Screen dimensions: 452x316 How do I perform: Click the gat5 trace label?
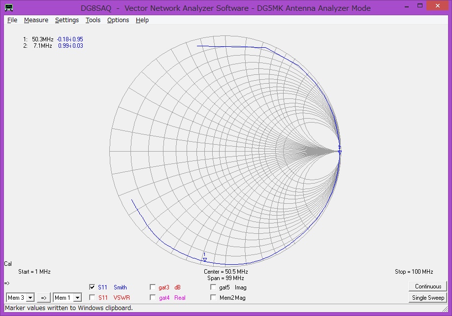pyautogui.click(x=224, y=287)
